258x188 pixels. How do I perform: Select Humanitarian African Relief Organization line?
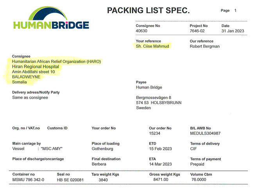point(56,62)
